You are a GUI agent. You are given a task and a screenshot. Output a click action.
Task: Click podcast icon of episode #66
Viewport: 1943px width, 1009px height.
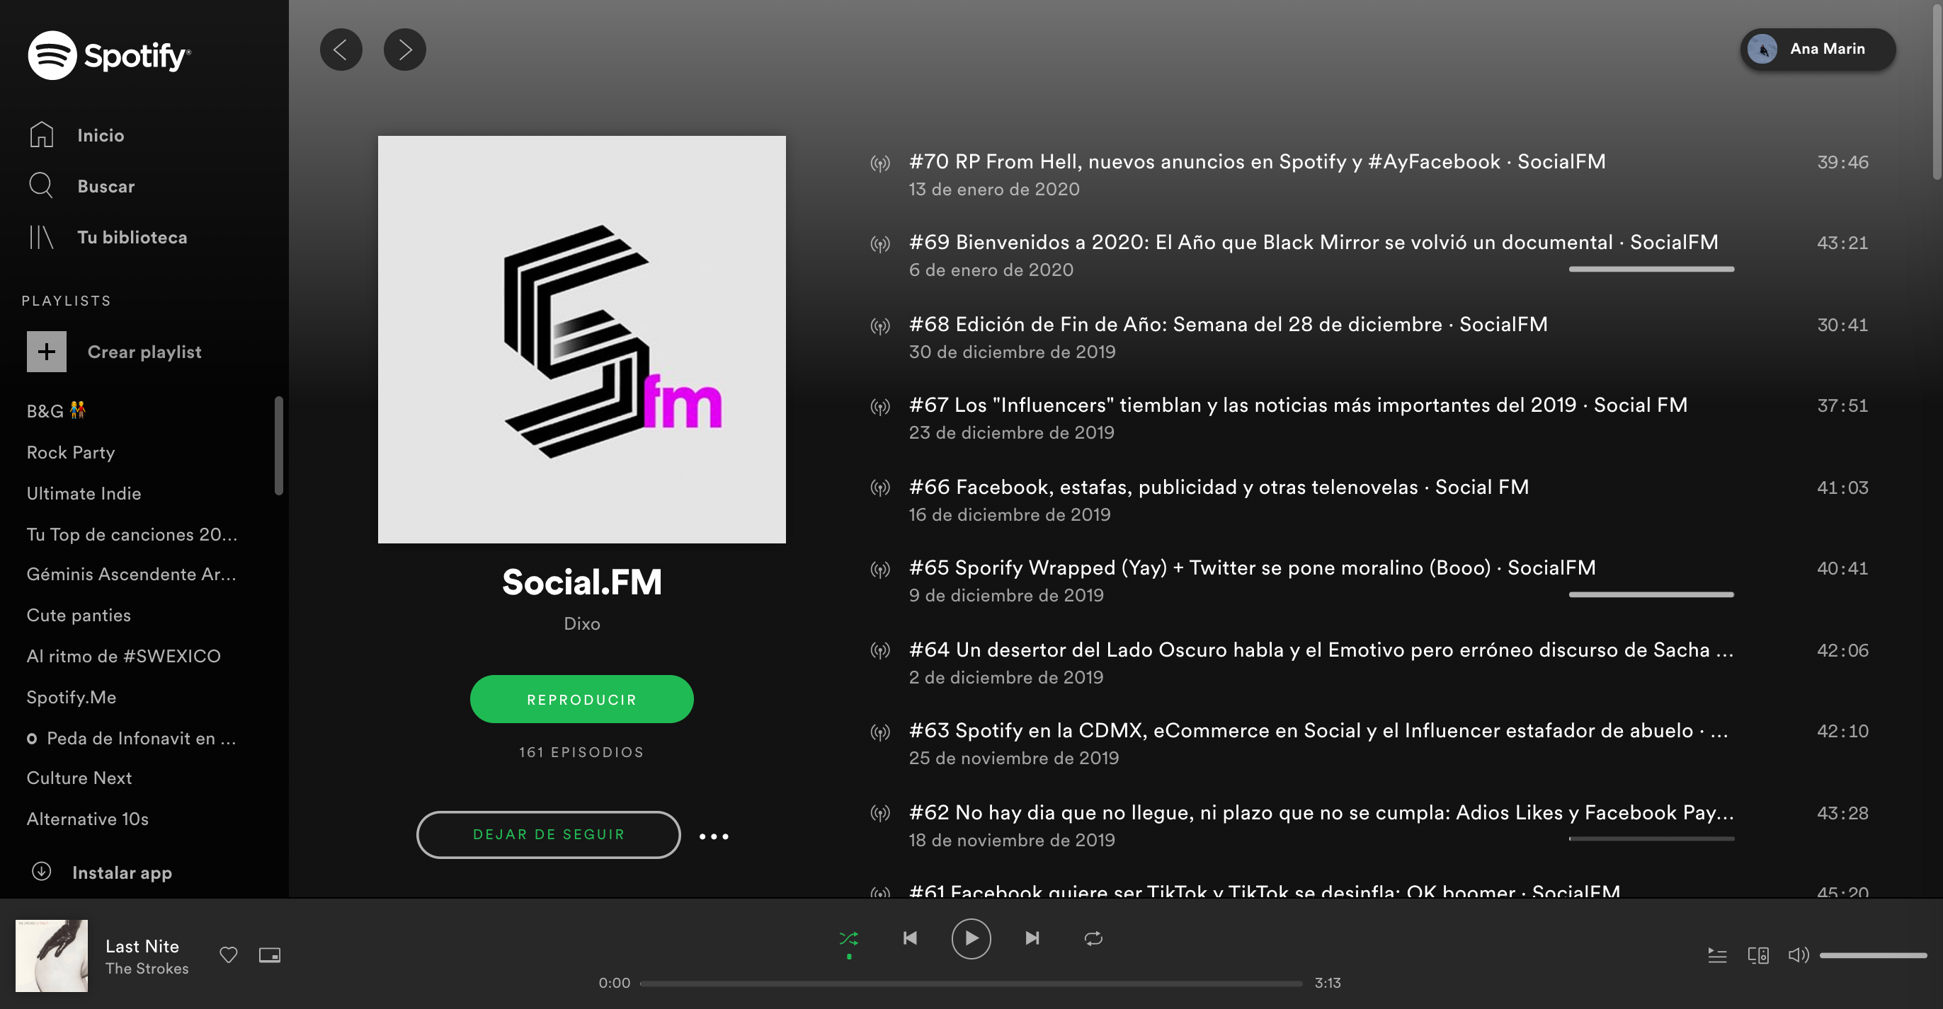[880, 488]
